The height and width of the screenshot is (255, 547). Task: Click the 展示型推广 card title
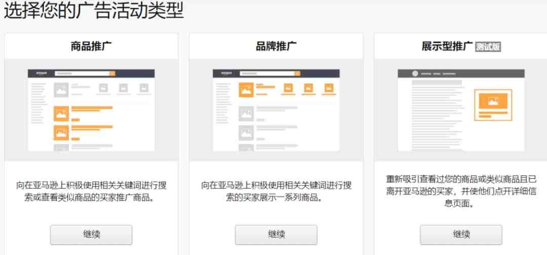pyautogui.click(x=447, y=46)
